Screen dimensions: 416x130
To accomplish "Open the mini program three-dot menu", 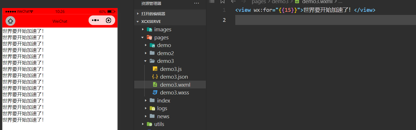I will click(x=95, y=21).
